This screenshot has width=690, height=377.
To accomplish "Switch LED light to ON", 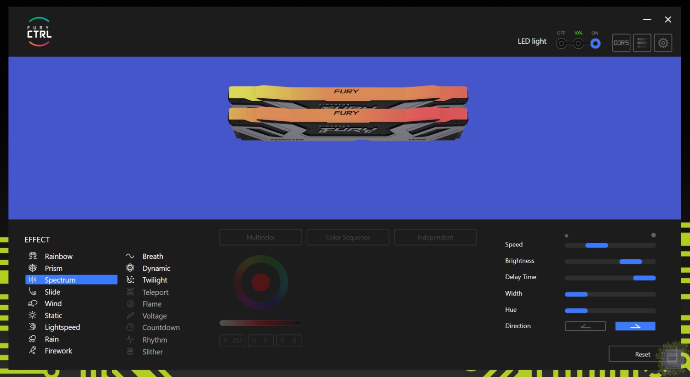I will pos(595,44).
